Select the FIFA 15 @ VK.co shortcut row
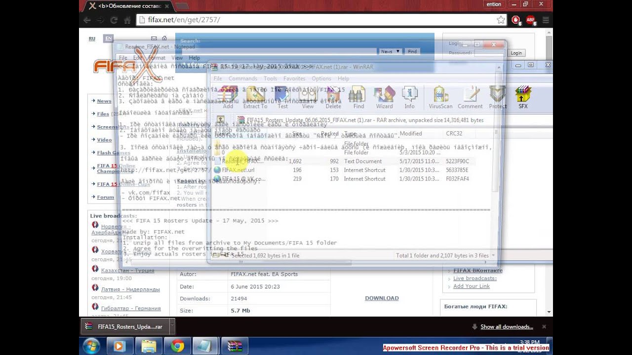This screenshot has height=355, width=632. tap(343, 179)
